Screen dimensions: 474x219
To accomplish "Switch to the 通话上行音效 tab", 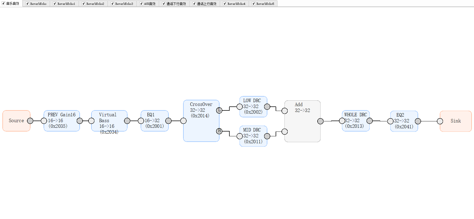I will point(205,4).
